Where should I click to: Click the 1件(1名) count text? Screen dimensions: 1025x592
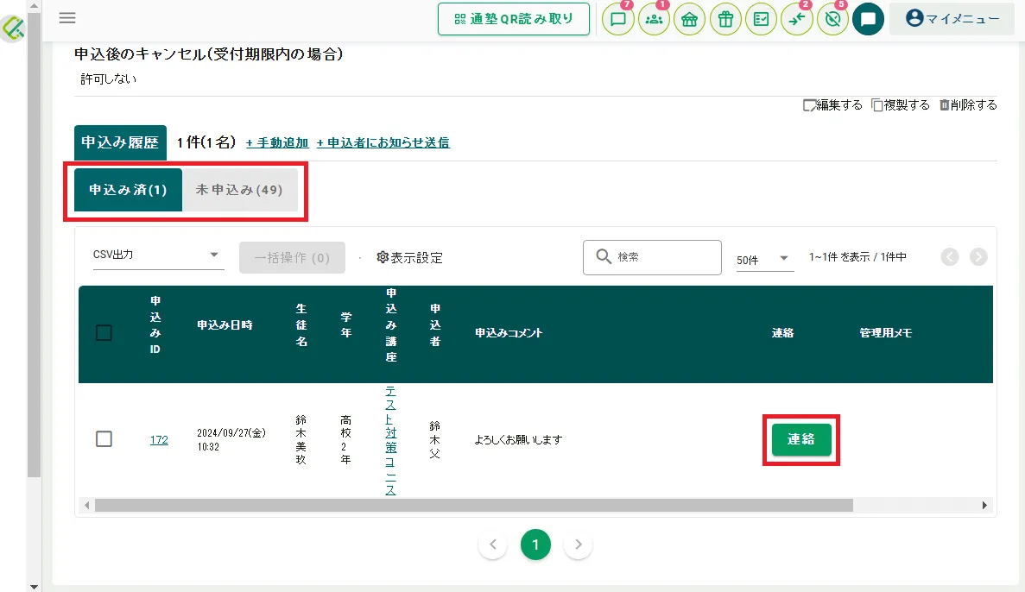click(x=206, y=142)
